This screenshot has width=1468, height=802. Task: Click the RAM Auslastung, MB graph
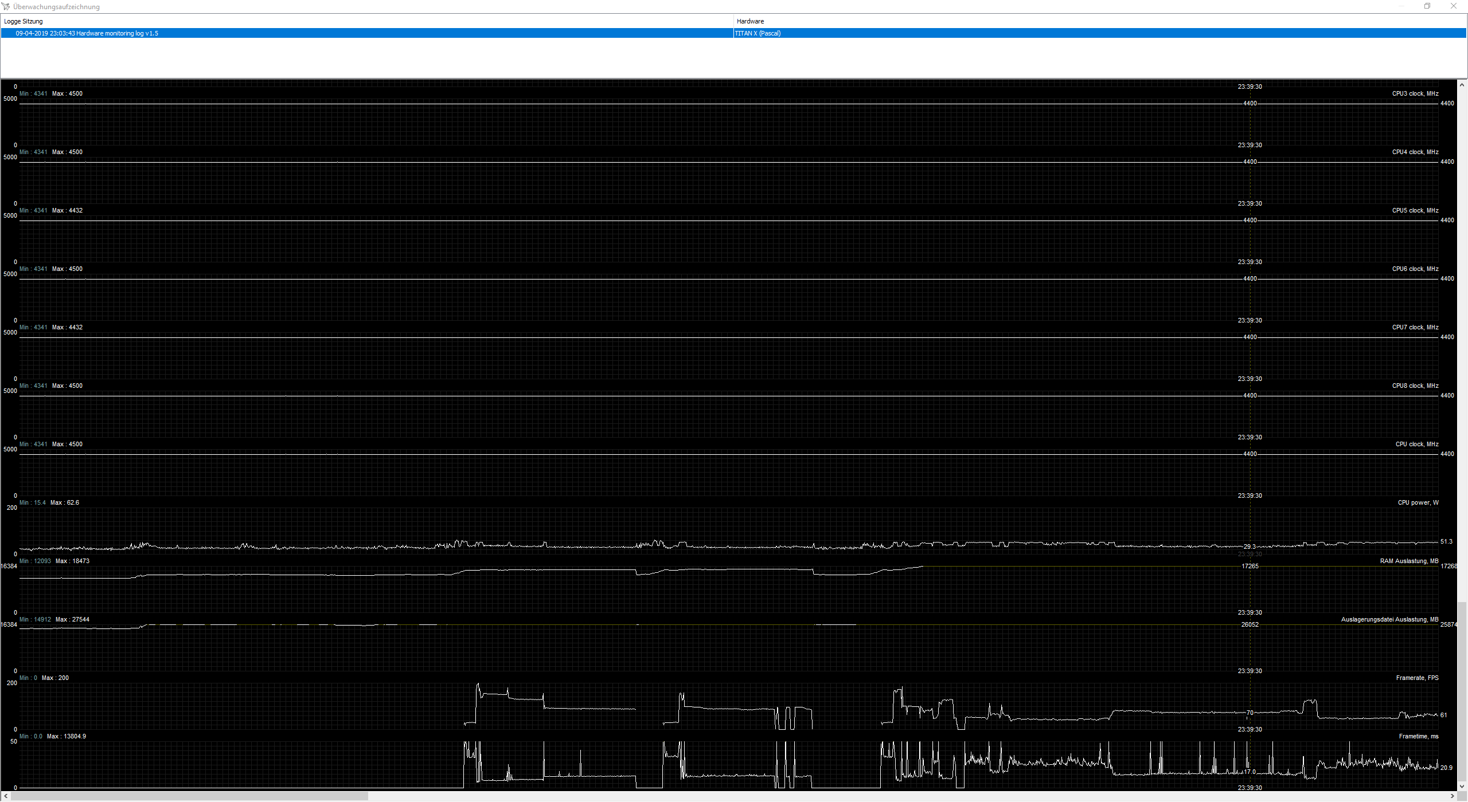[728, 590]
